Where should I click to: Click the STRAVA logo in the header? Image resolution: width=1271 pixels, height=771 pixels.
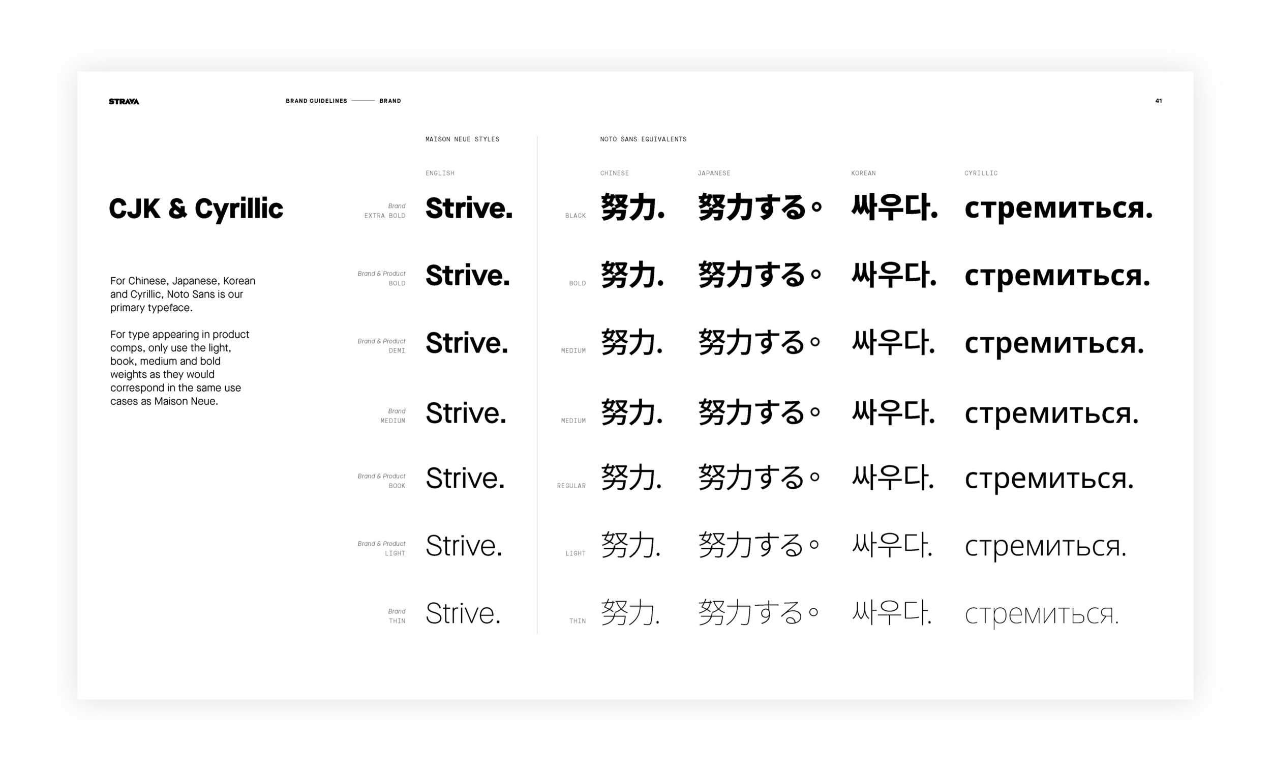coord(124,101)
